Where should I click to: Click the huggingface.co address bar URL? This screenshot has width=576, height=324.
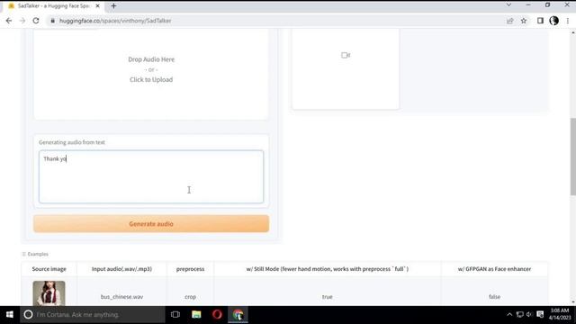[115, 21]
